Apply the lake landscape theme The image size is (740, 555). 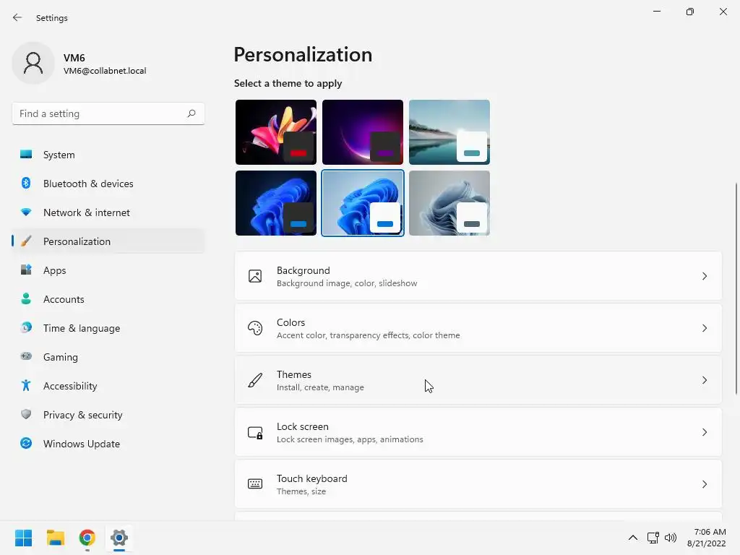[449, 132]
